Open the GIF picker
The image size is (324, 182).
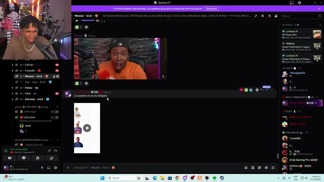(253, 168)
